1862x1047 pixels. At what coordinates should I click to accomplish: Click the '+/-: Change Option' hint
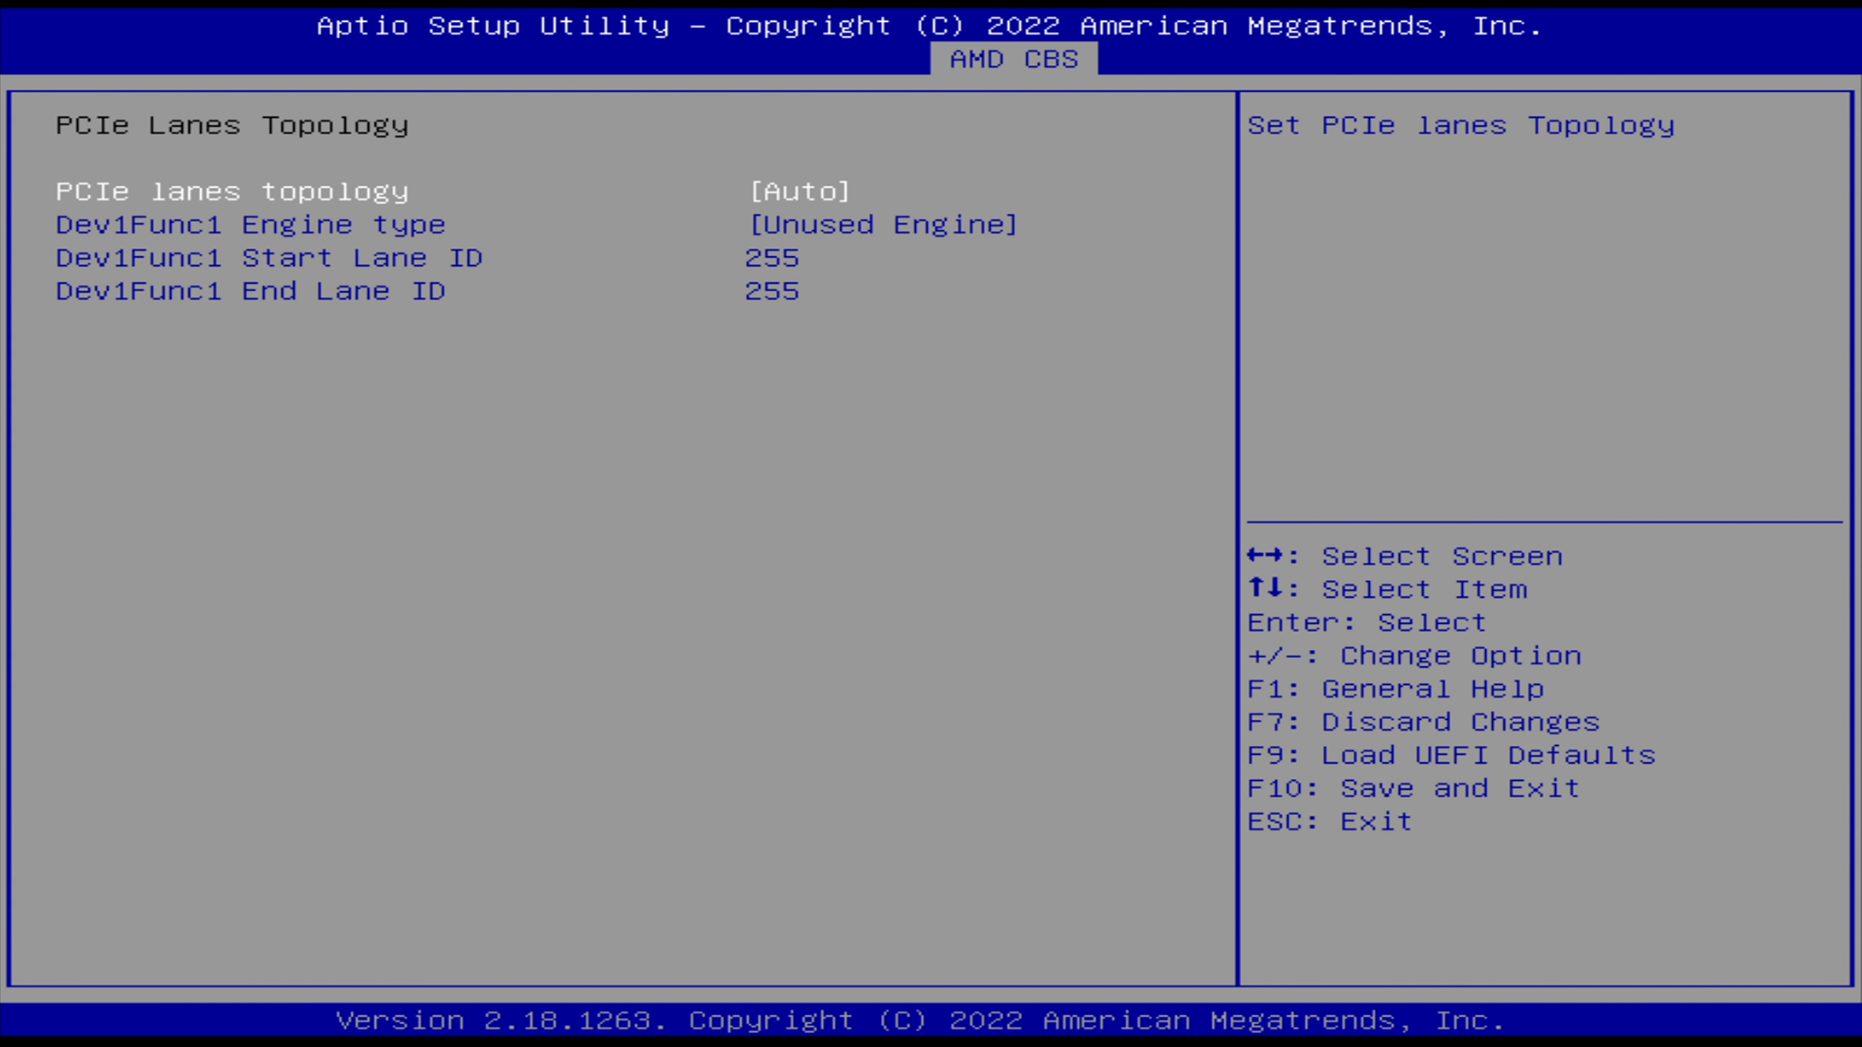pyautogui.click(x=1414, y=656)
